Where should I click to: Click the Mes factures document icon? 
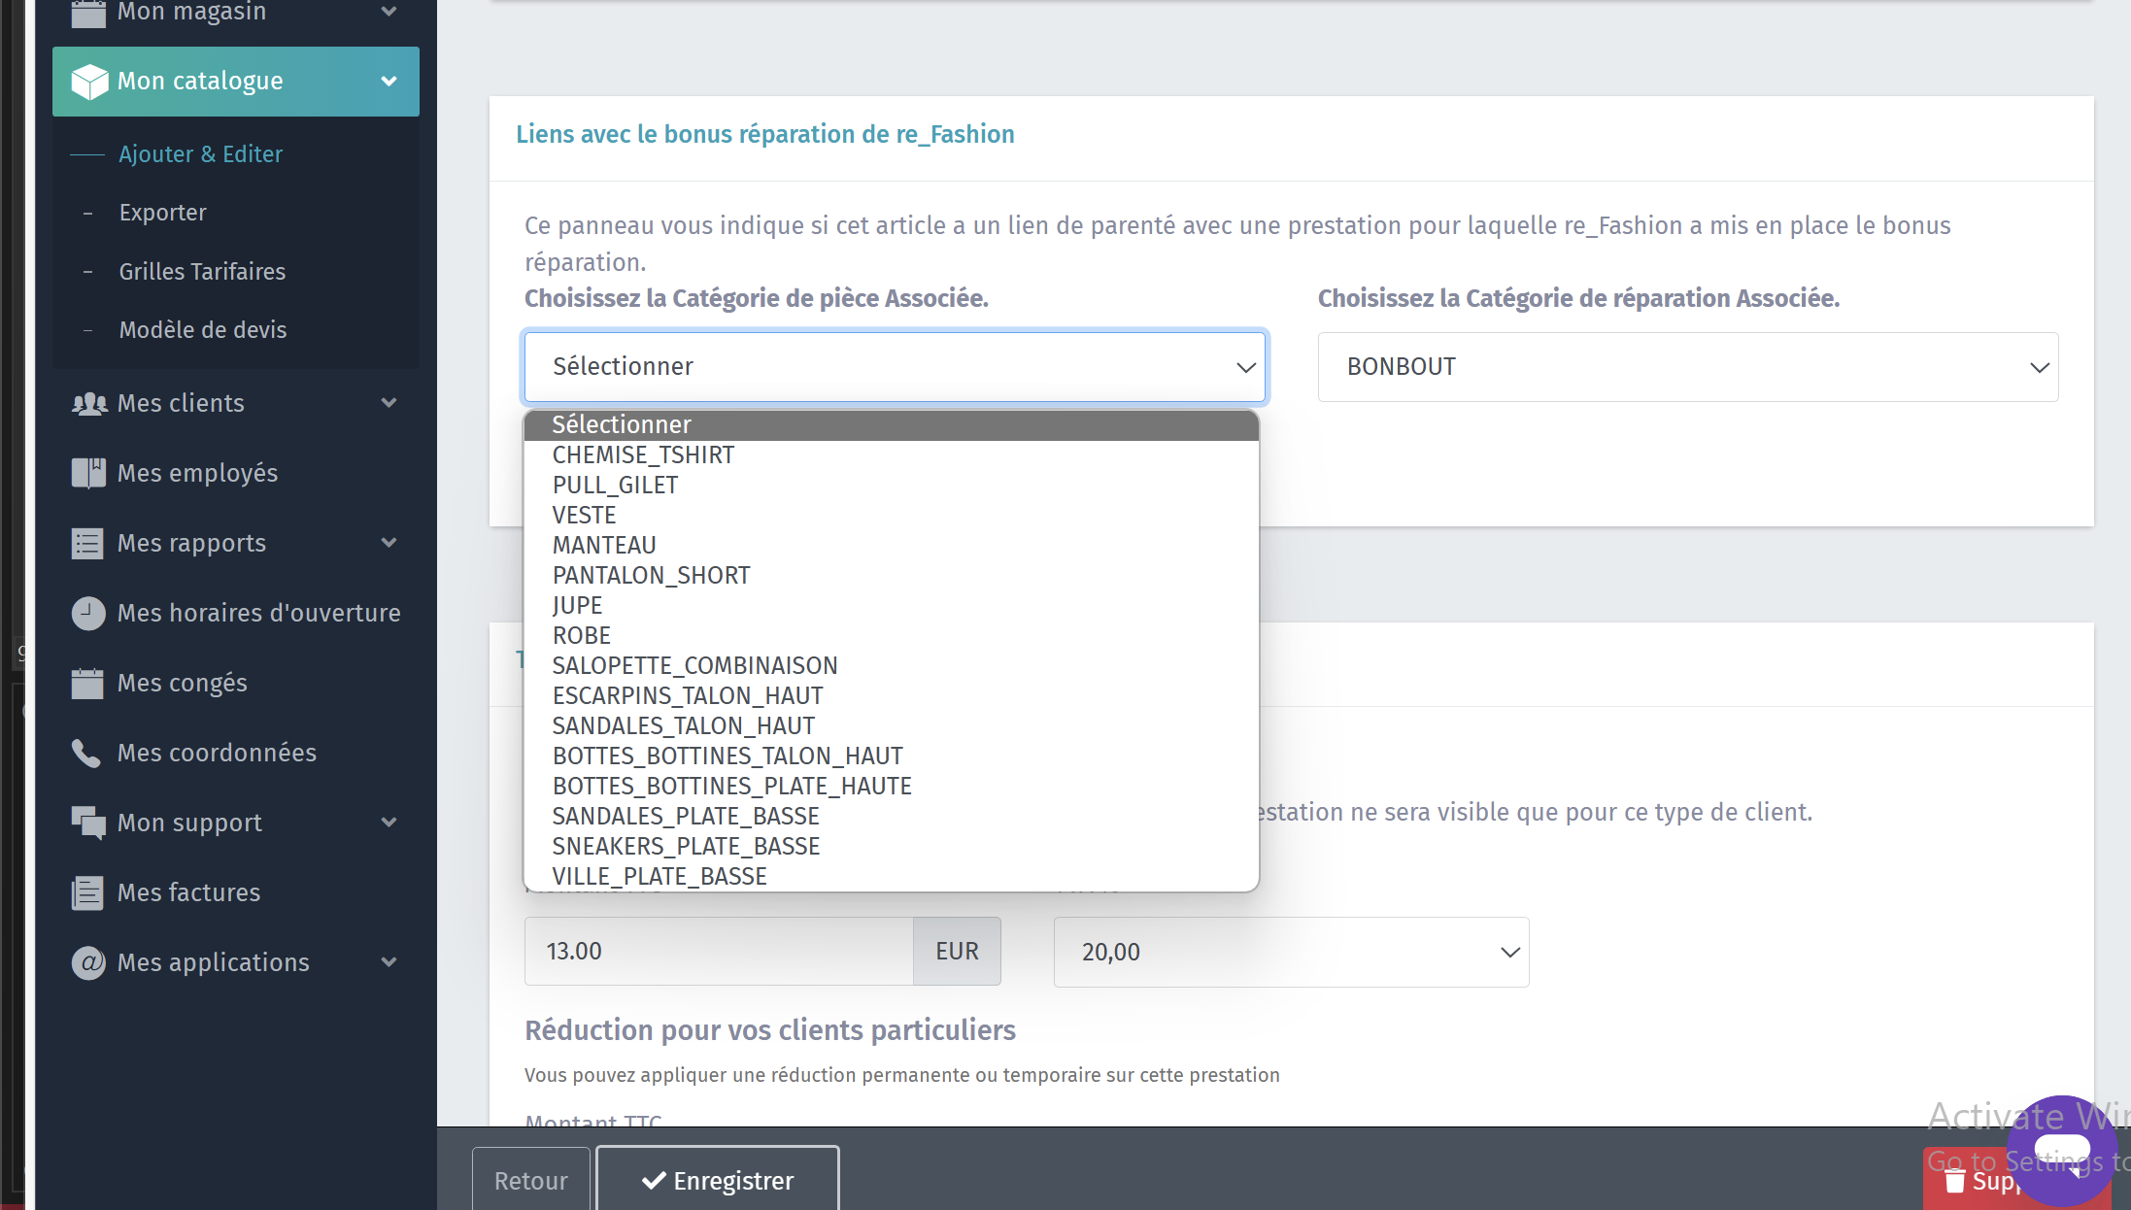pos(87,892)
